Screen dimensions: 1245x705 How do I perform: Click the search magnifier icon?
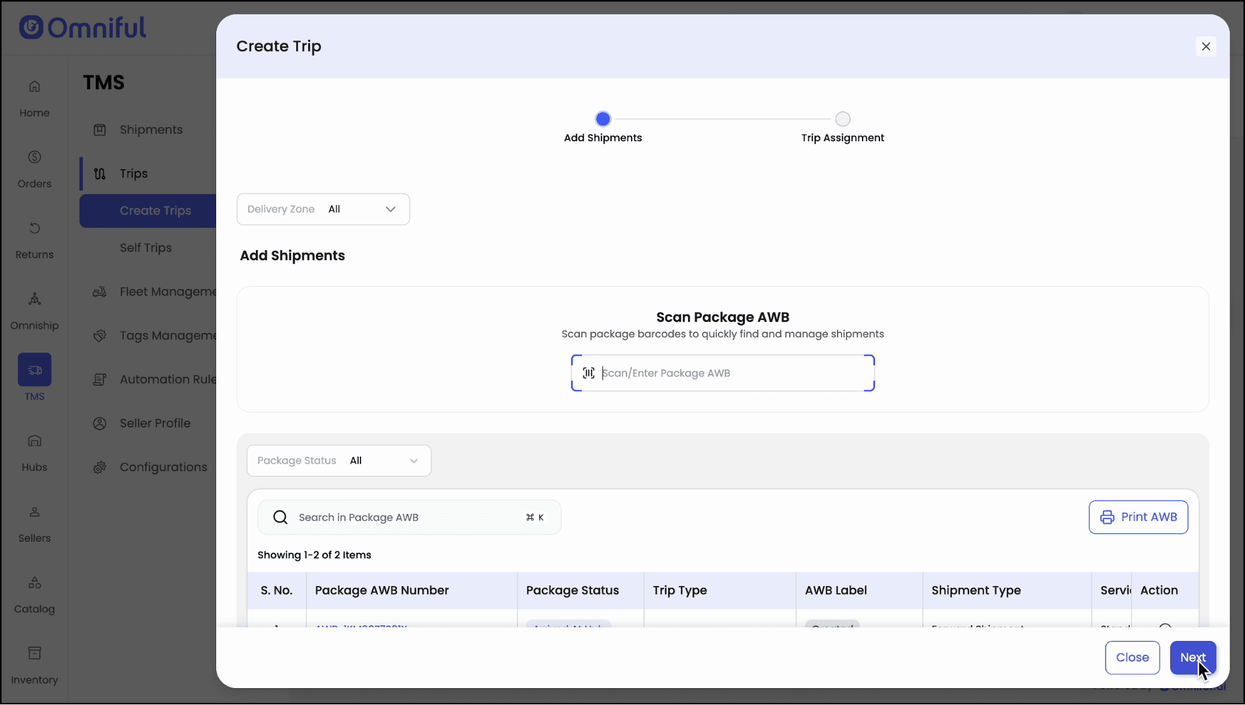(x=280, y=518)
